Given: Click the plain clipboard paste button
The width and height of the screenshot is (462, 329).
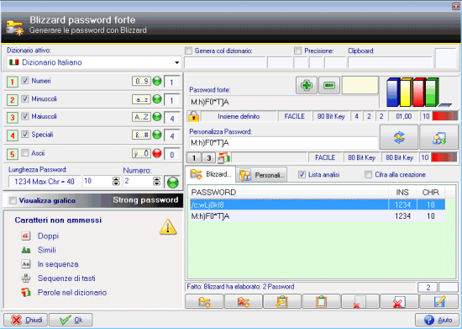Looking at the screenshot, I should click(321, 301).
